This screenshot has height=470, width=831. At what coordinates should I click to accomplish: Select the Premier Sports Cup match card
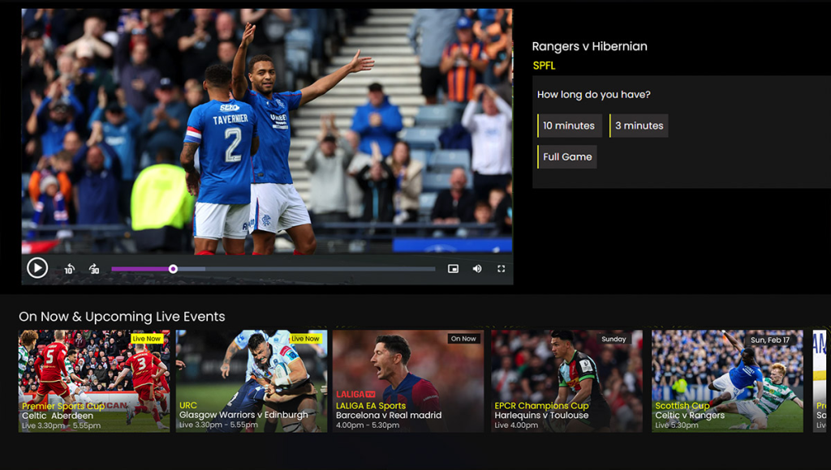[93, 381]
